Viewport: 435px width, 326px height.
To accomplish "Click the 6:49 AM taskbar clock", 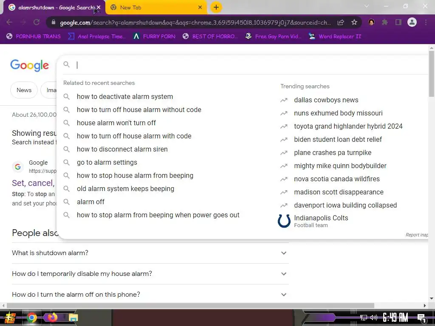I will point(395,318).
